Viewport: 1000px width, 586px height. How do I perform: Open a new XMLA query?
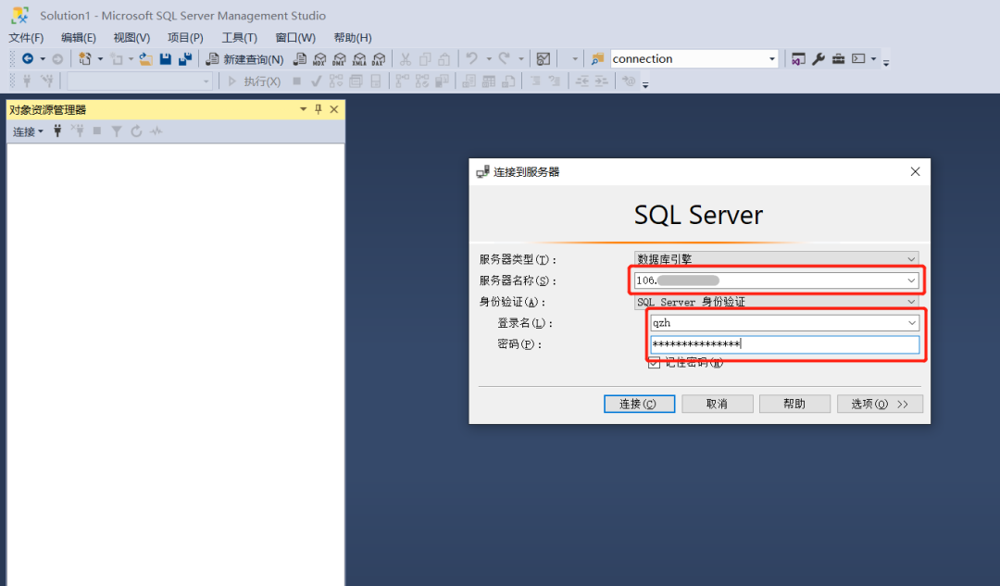359,58
